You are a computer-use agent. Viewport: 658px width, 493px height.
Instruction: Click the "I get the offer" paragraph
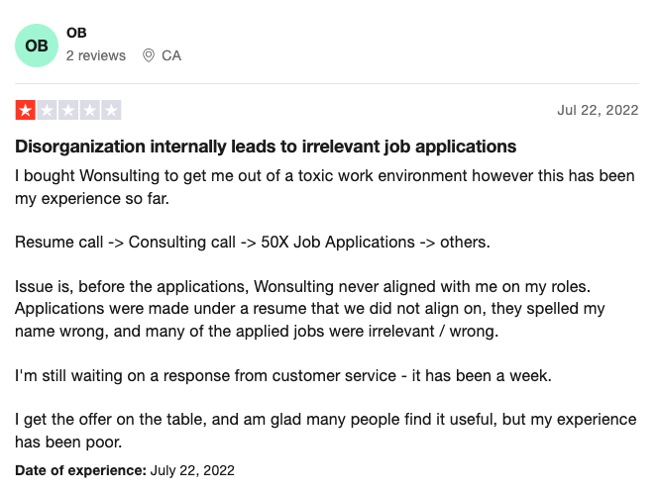click(327, 431)
